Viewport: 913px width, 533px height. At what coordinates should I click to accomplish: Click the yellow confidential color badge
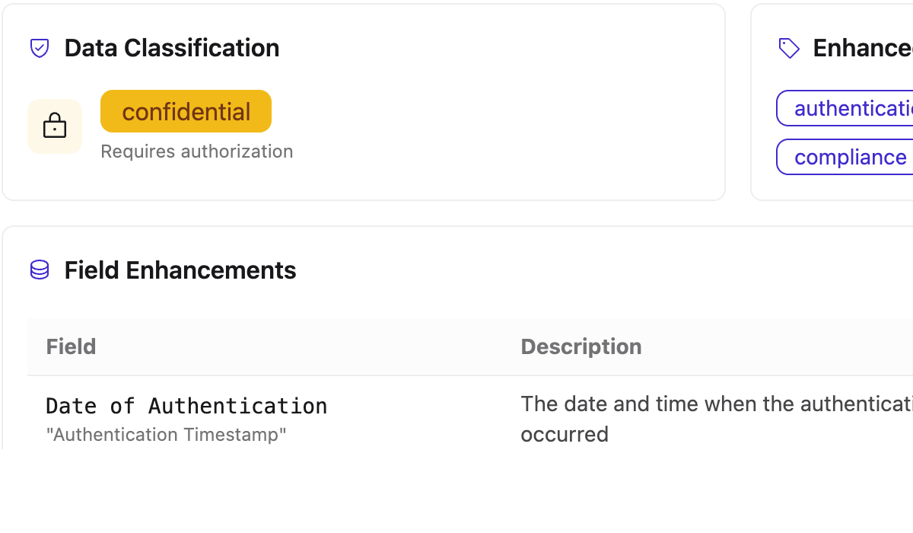pyautogui.click(x=186, y=111)
